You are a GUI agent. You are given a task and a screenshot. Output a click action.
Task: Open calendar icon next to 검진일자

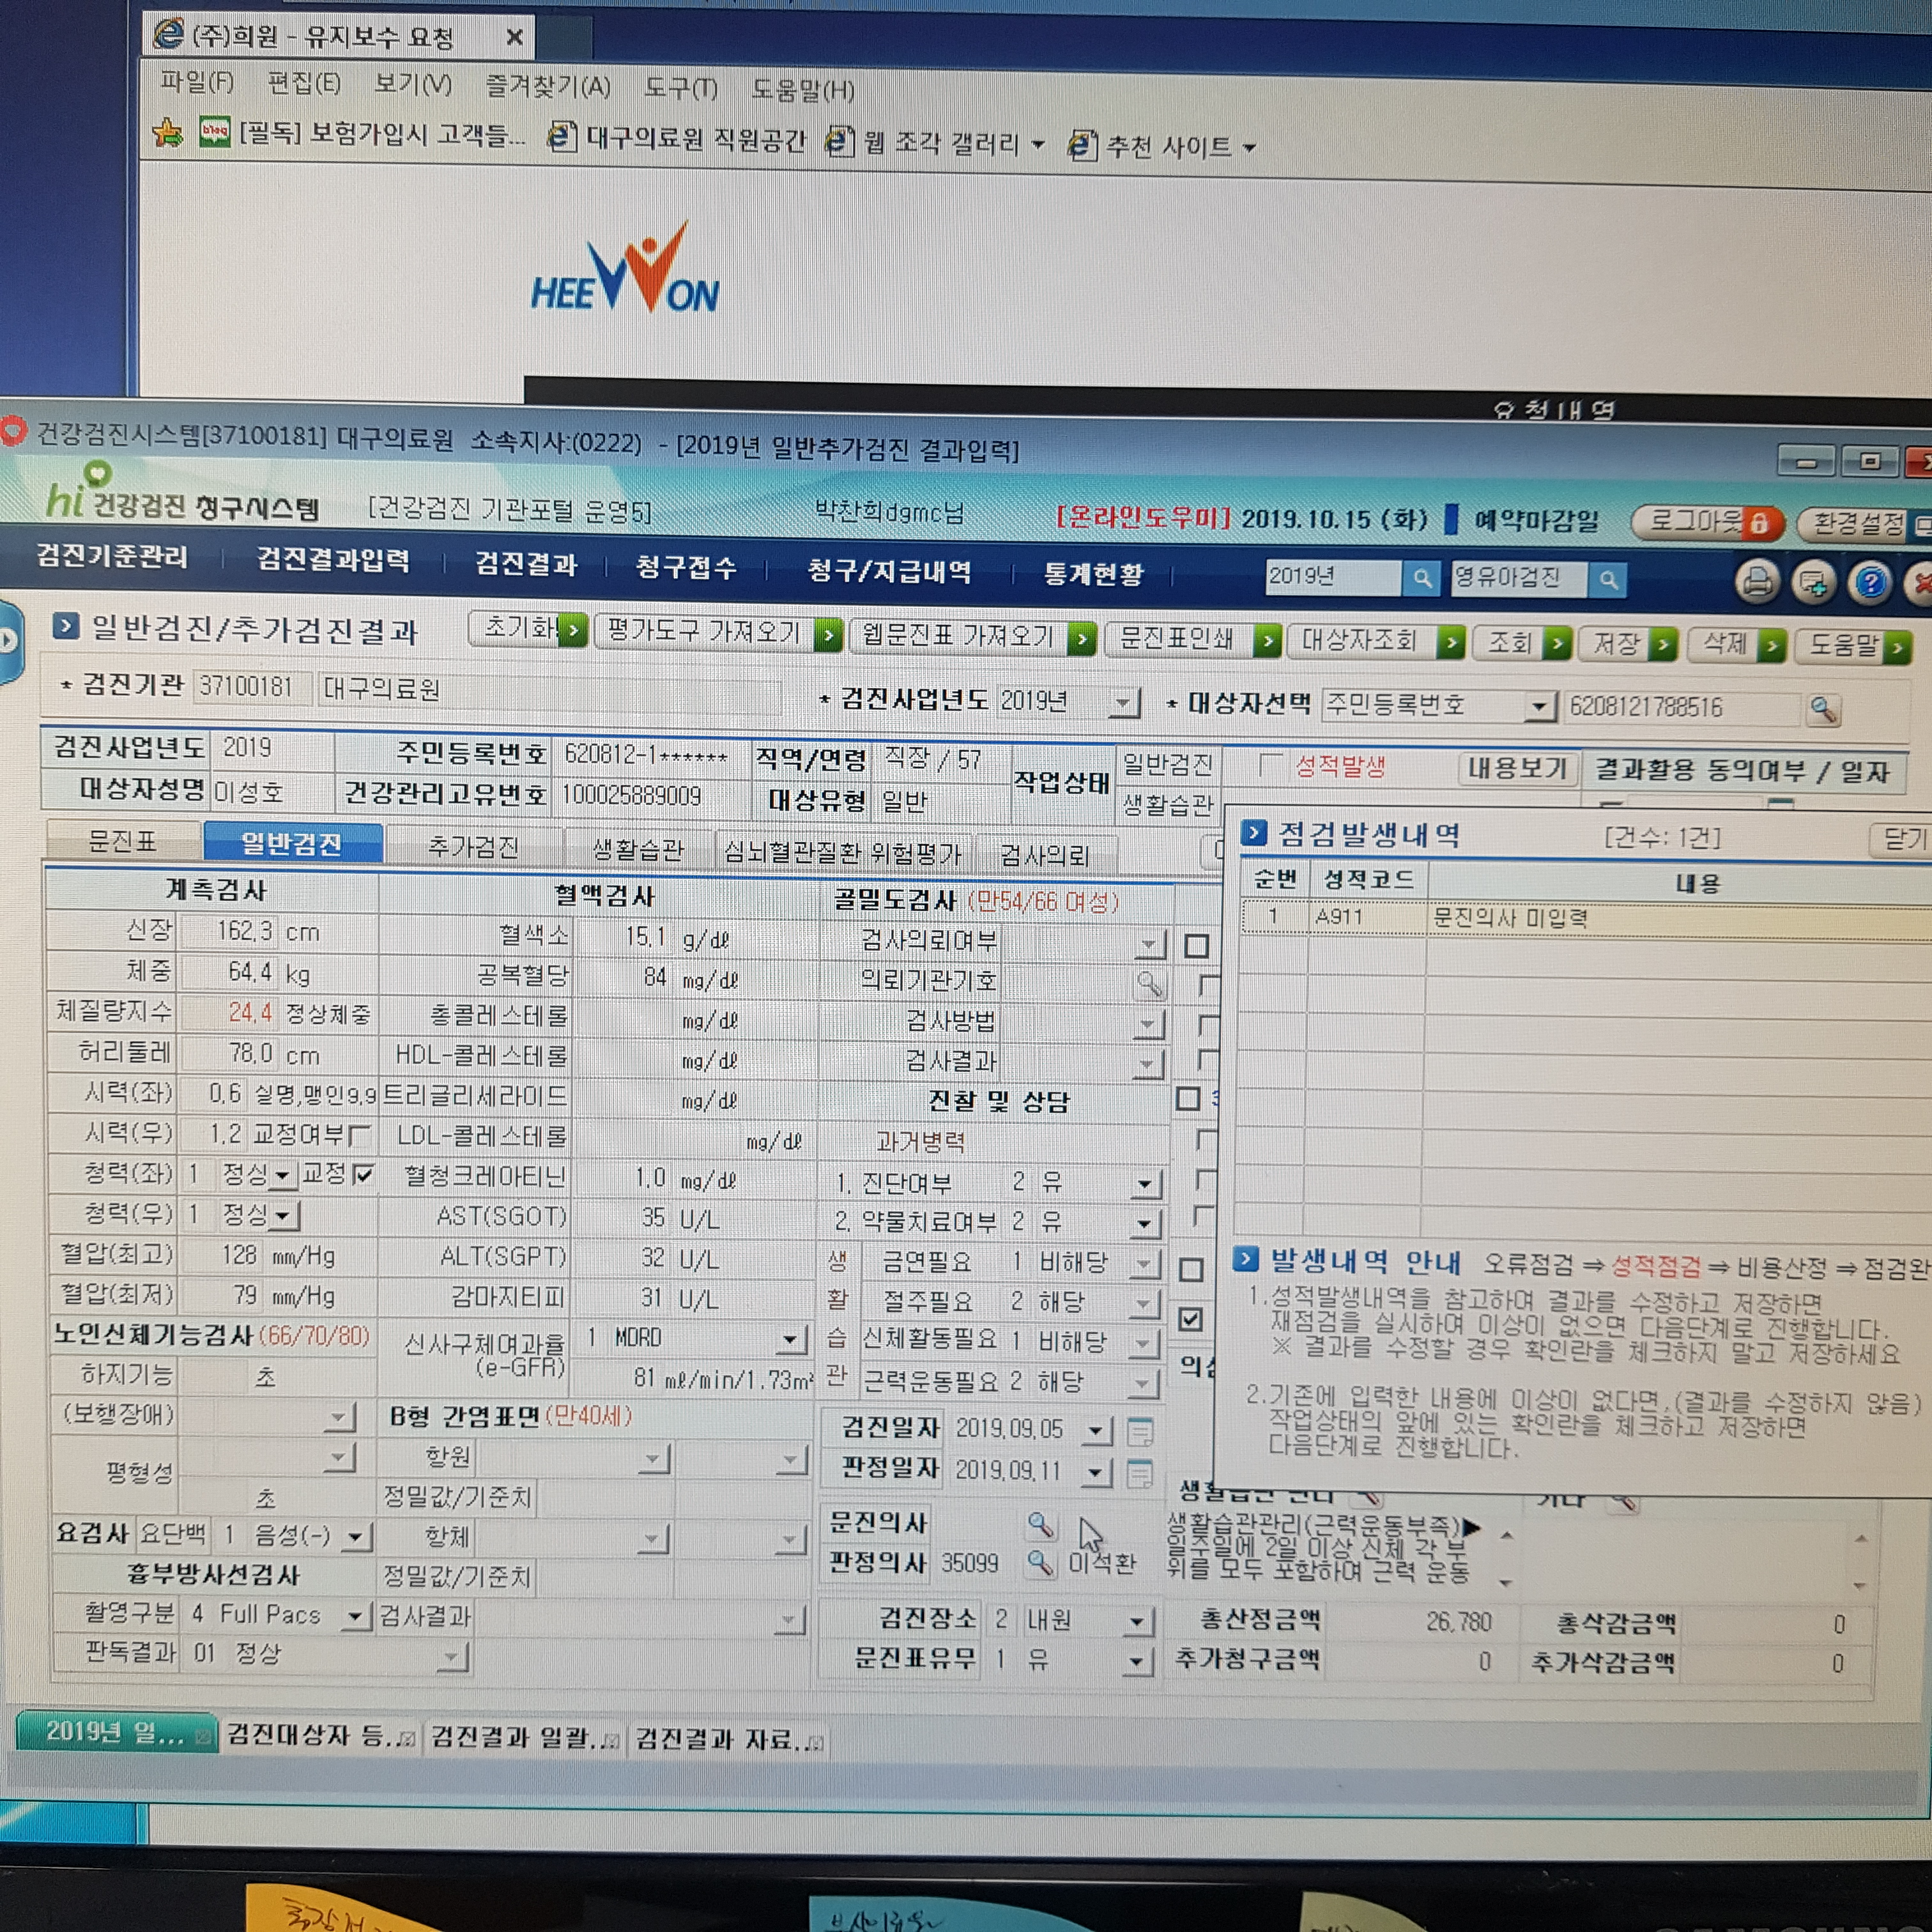(x=1139, y=1432)
